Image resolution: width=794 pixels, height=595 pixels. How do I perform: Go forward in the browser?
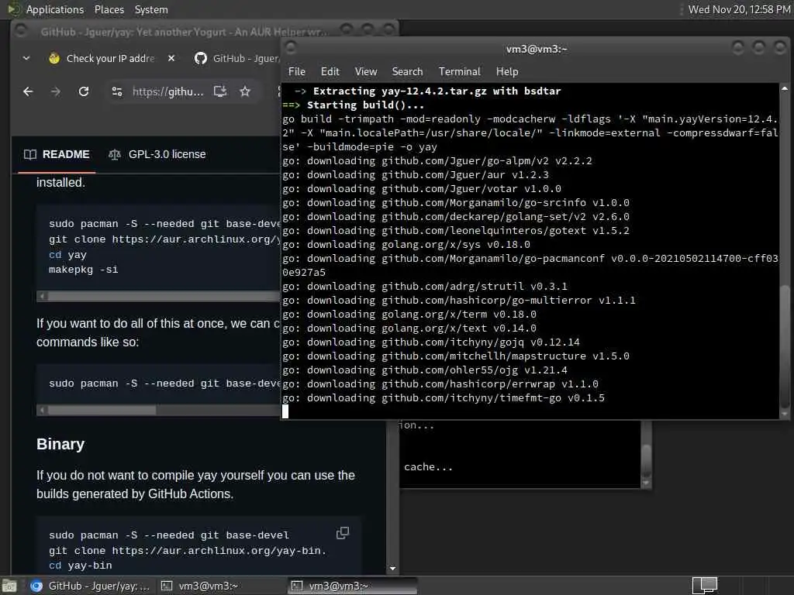[56, 91]
